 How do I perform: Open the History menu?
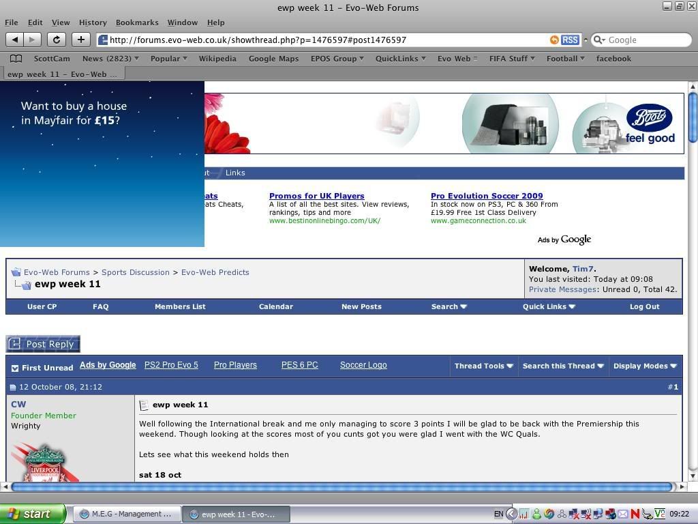(93, 23)
